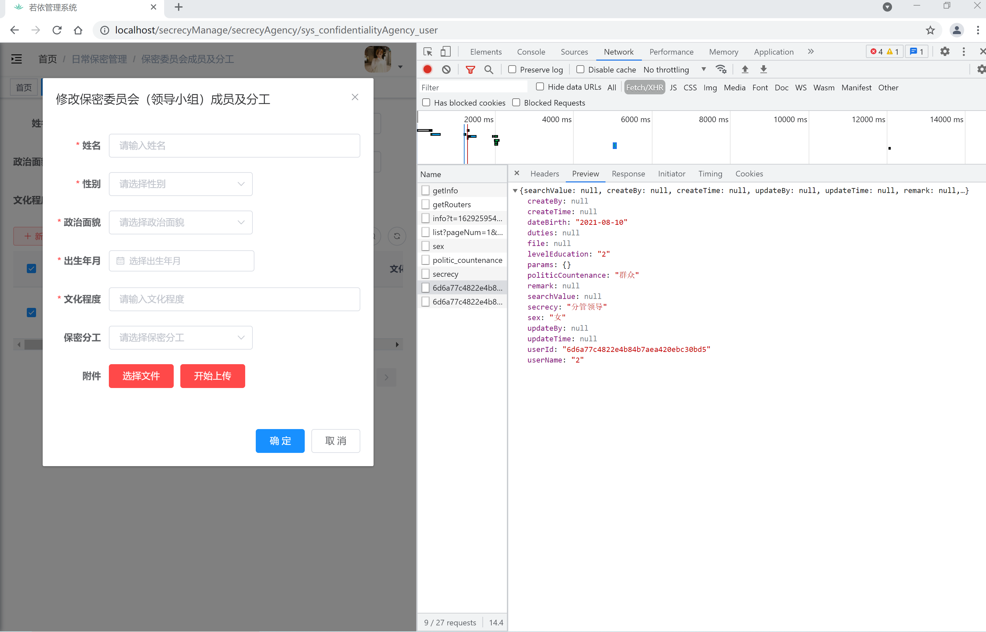Open DevTools settings gear icon
The image size is (986, 632).
(x=945, y=52)
